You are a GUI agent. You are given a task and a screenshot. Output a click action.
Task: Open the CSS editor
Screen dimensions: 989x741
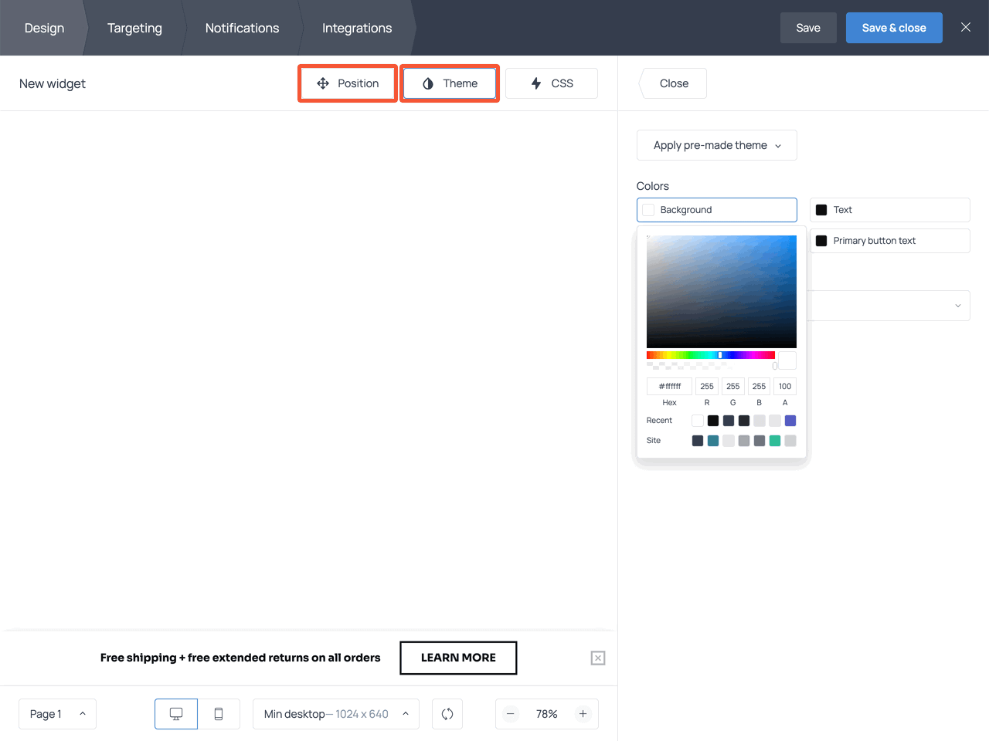point(551,83)
